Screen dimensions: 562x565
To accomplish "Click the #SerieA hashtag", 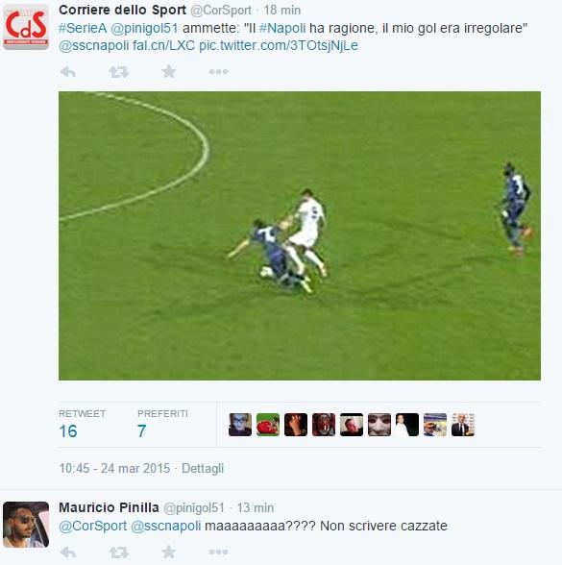I will click(x=83, y=28).
